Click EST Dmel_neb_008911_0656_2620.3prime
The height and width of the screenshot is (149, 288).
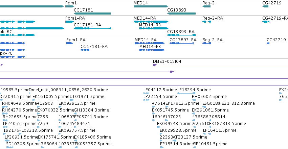tap(68, 90)
